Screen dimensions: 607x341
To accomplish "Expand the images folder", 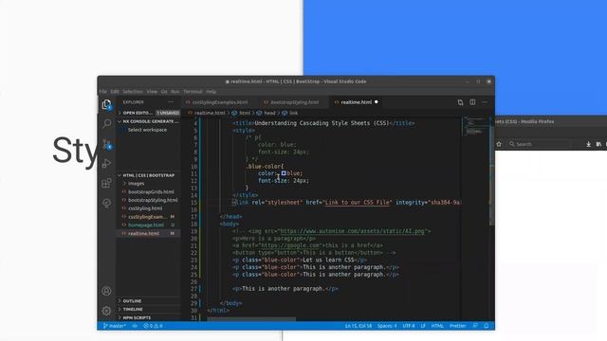I will click(149, 184).
